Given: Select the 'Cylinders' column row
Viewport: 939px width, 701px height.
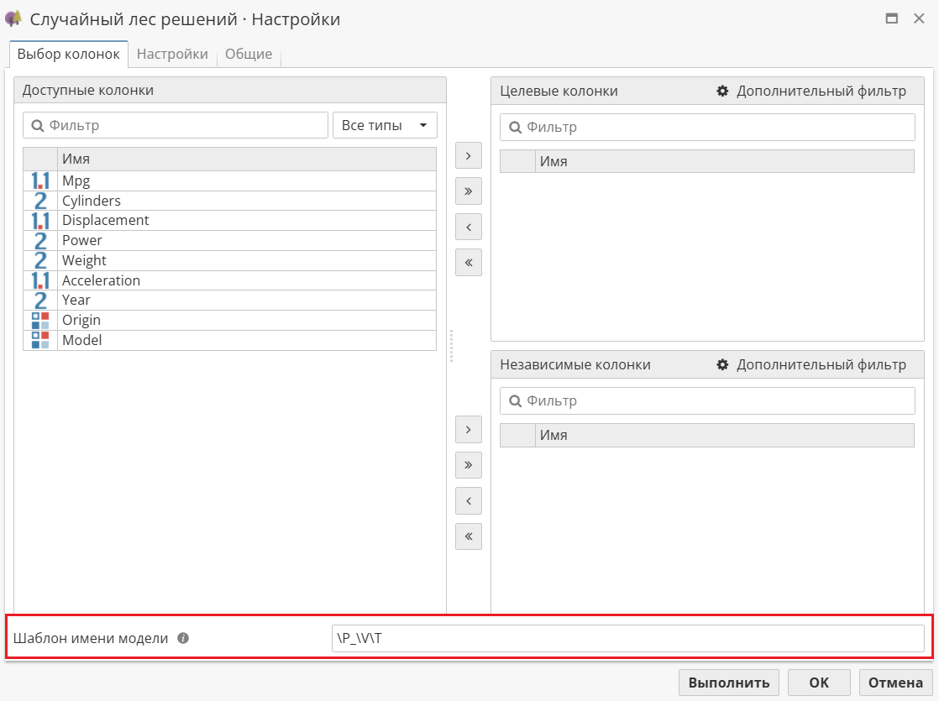Looking at the screenshot, I should pos(229,201).
